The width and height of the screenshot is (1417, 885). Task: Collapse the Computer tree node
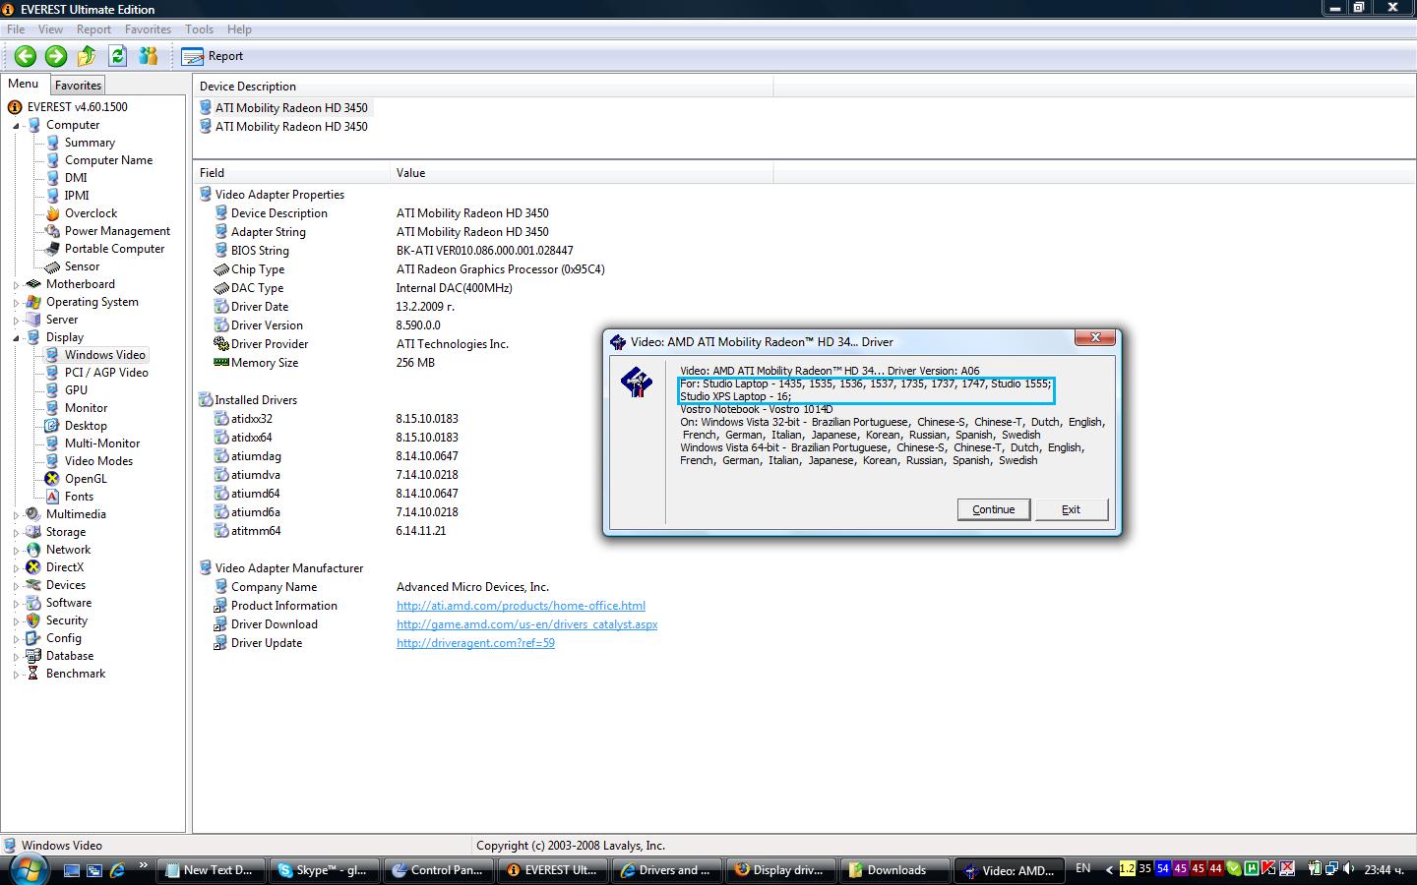coord(16,126)
